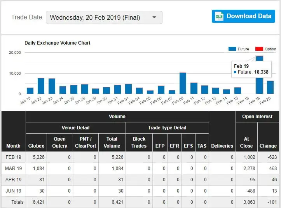Screen dimensions: 281x208
Task: Toggle the Option legend item
Action: [265, 49]
